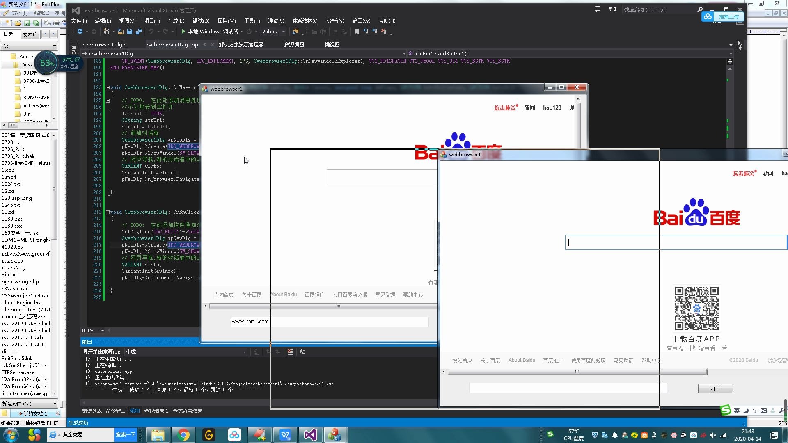Save current file with the floppy disk icon
The width and height of the screenshot is (788, 443).
(x=130, y=32)
